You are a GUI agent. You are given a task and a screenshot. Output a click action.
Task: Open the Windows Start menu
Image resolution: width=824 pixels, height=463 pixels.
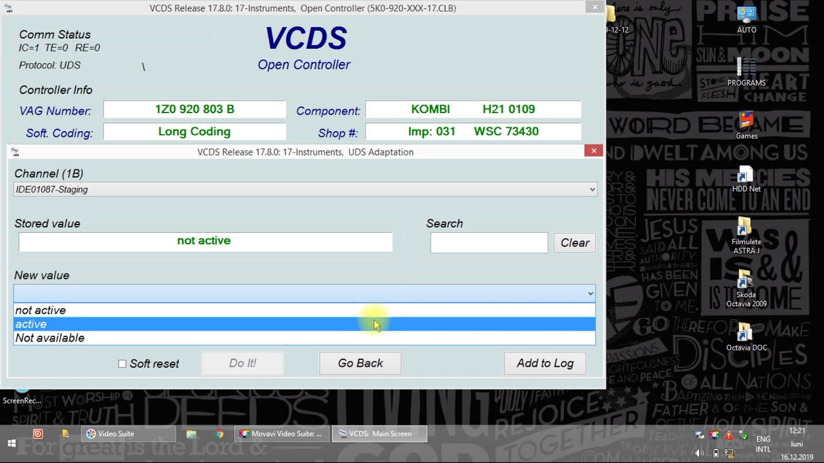tap(12, 444)
